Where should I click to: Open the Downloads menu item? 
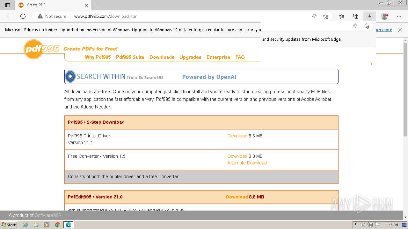(162, 57)
